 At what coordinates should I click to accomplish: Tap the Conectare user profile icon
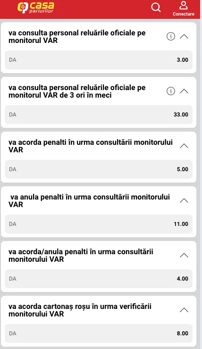point(183,5)
